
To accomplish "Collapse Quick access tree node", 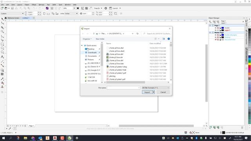I will pyautogui.click(x=82, y=45).
